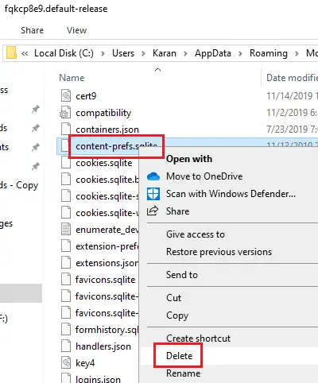Select the key4 file name
Screen dimensions: 318x383
pyautogui.click(x=85, y=363)
